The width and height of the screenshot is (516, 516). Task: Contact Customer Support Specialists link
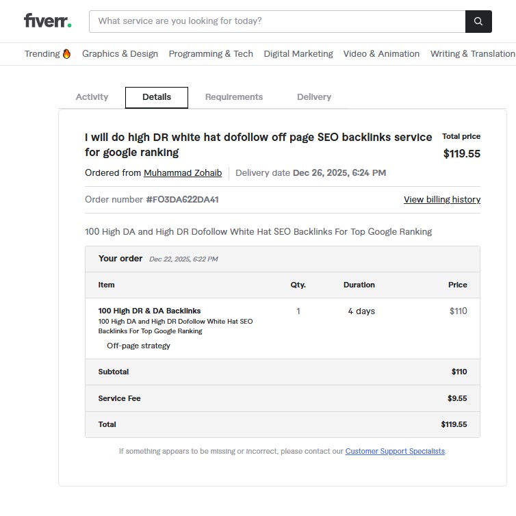pyautogui.click(x=395, y=452)
